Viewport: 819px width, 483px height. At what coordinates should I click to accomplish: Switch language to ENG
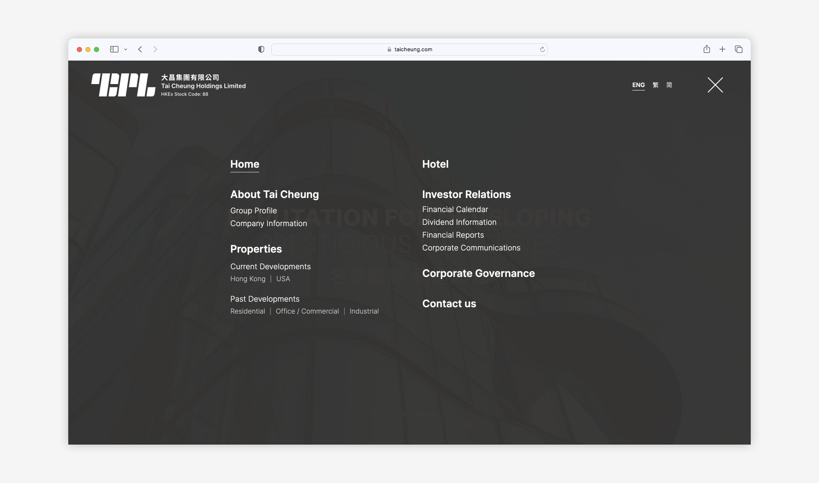pos(638,85)
